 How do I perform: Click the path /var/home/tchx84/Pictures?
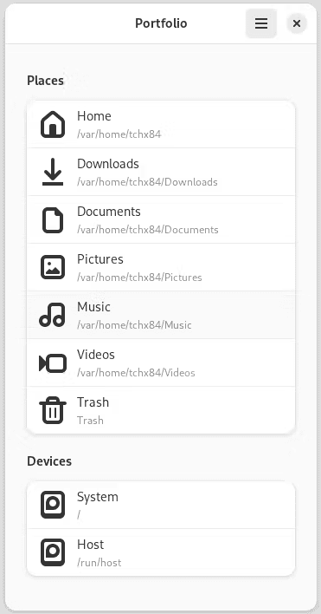tap(139, 278)
